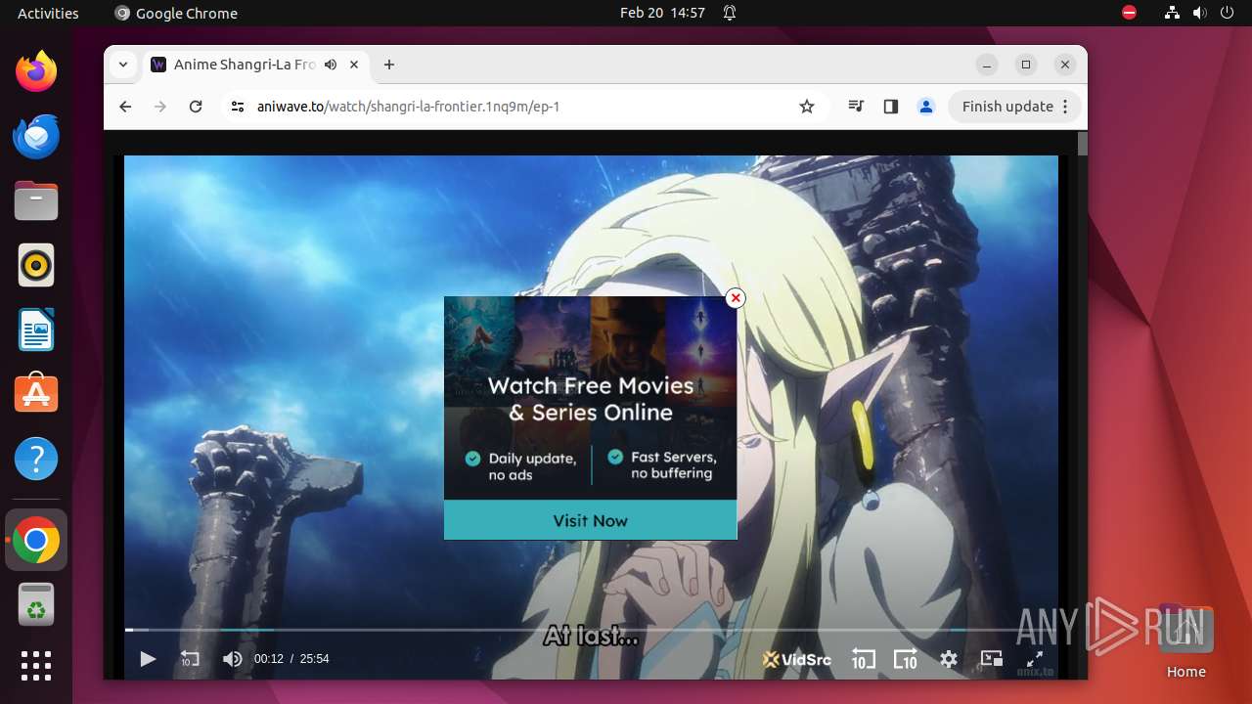Skip forward 10 seconds in player
The image size is (1252, 704).
click(906, 659)
